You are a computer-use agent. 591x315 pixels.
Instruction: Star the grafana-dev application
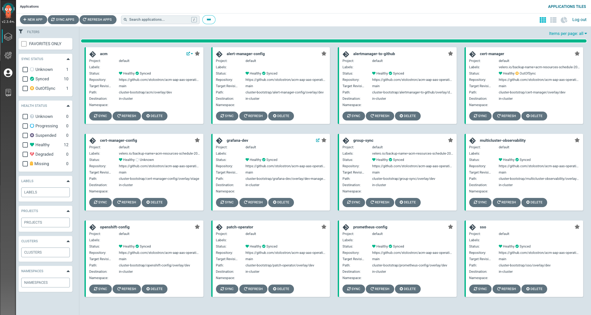324,140
